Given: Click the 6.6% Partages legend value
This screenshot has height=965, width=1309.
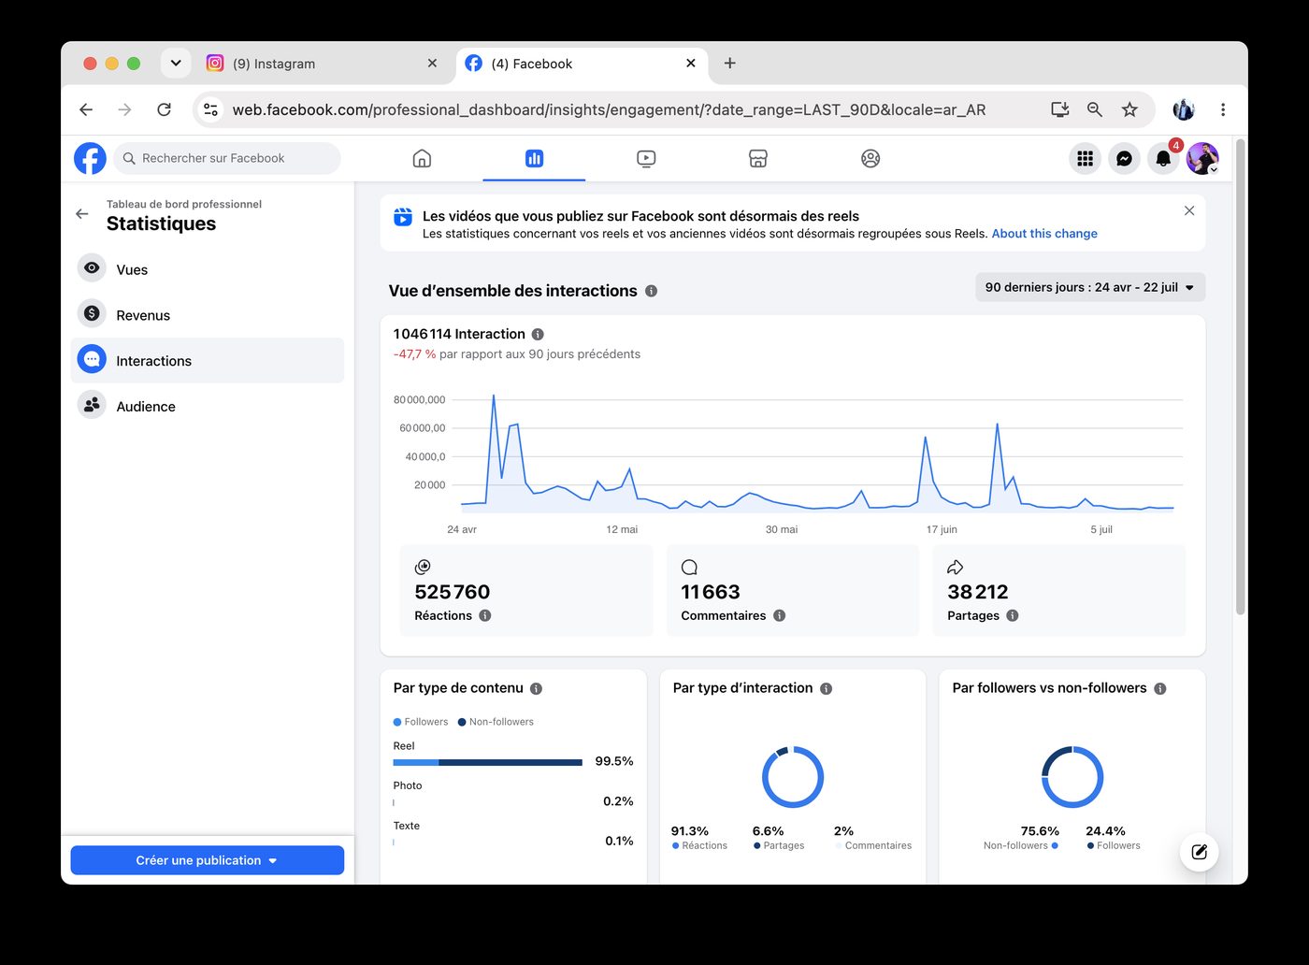Looking at the screenshot, I should click(768, 831).
